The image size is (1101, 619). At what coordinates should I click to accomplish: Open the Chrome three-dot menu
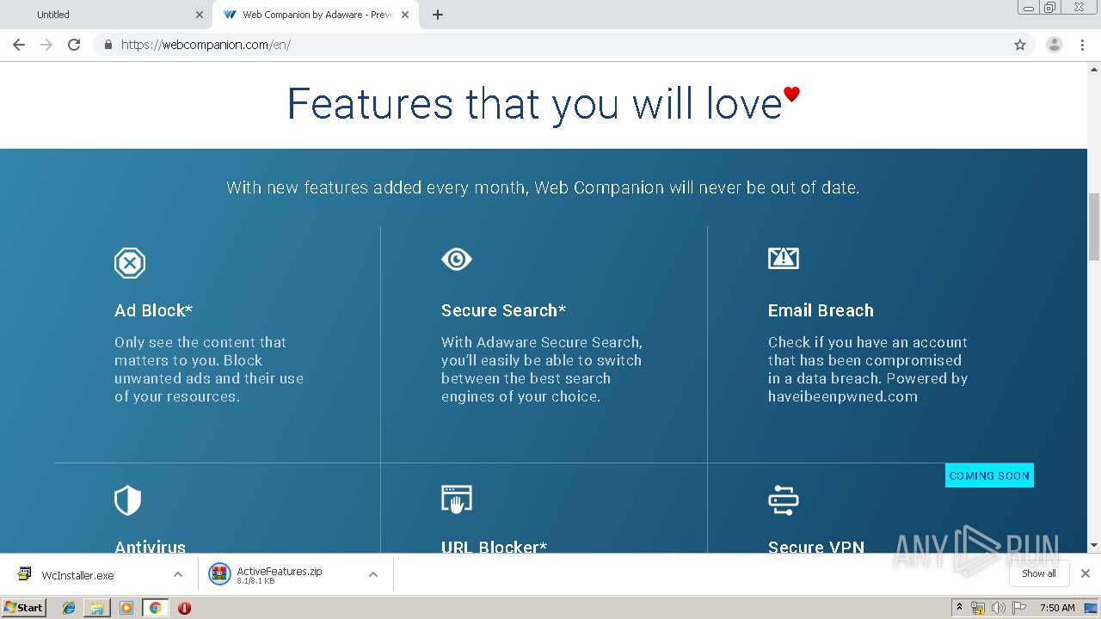tap(1083, 45)
